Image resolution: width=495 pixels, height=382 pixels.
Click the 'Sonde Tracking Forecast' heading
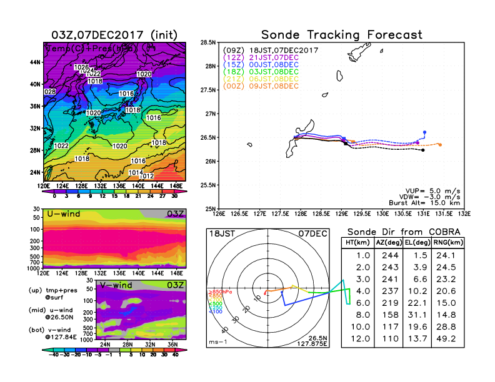[342, 34]
